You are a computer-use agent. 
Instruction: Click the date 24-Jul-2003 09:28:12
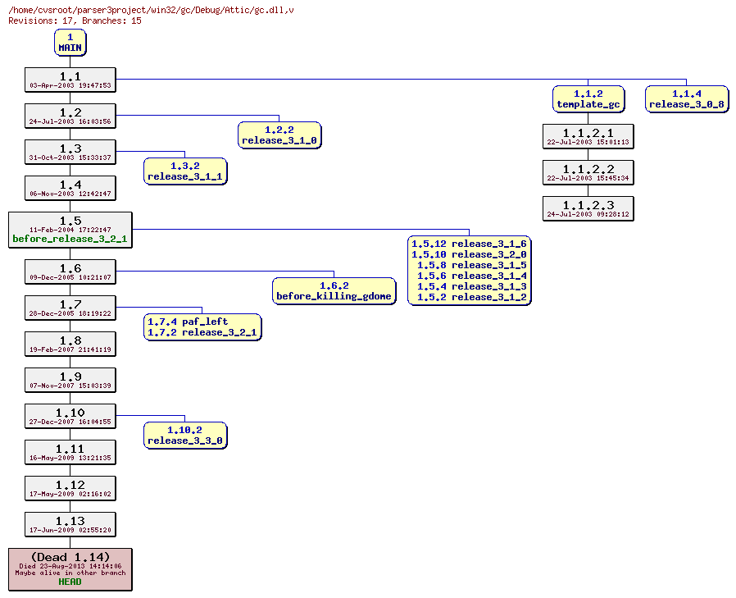[588, 214]
